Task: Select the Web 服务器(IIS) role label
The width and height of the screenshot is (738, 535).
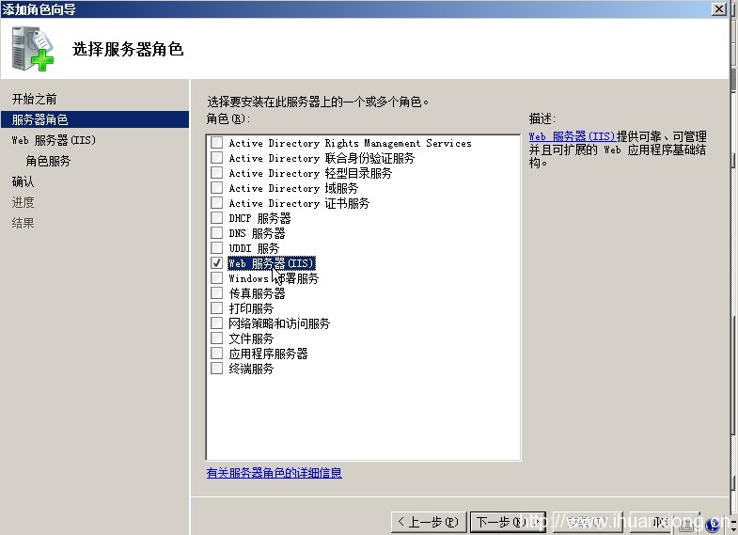Action: [x=271, y=263]
